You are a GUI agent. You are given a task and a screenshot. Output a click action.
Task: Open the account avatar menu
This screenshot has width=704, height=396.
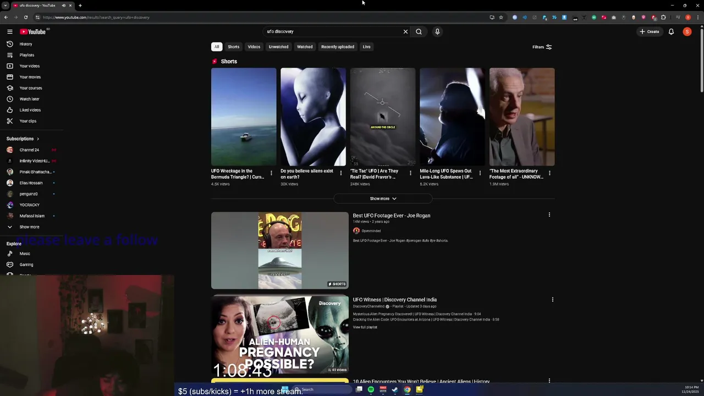point(687,31)
